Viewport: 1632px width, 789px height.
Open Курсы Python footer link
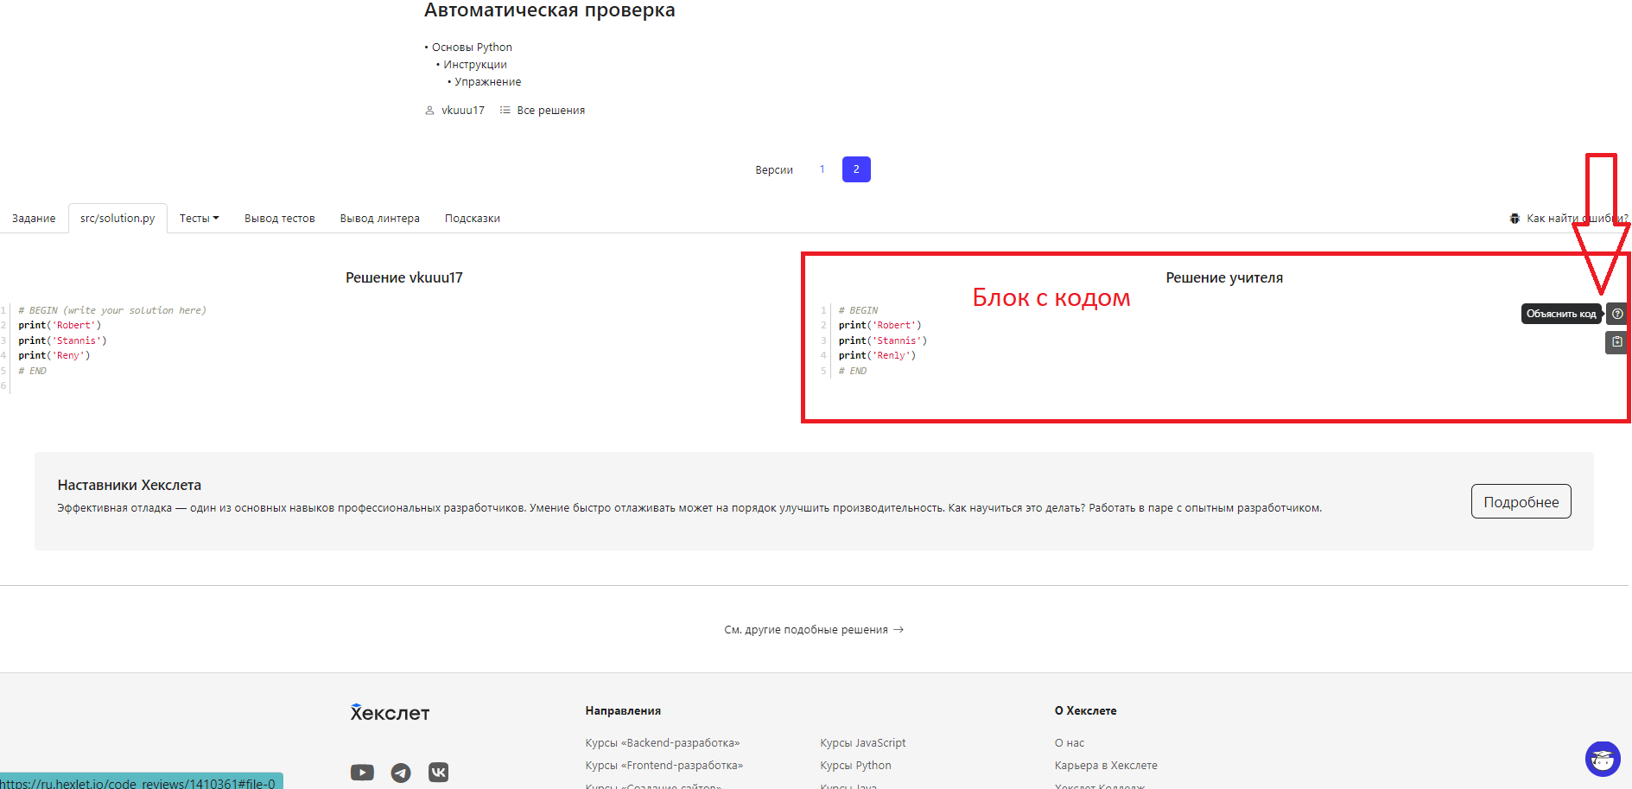point(855,766)
